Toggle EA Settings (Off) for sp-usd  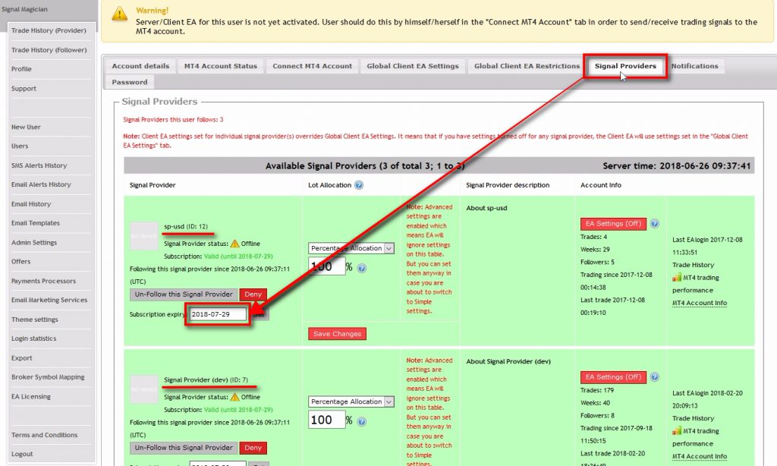[613, 224]
